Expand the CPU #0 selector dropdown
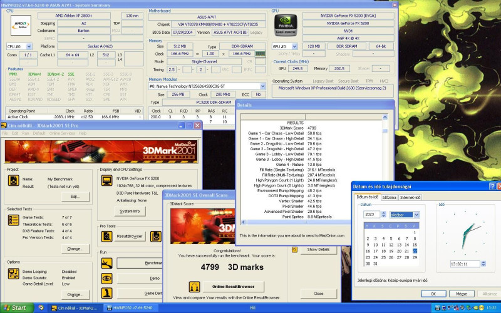 tap(29, 46)
